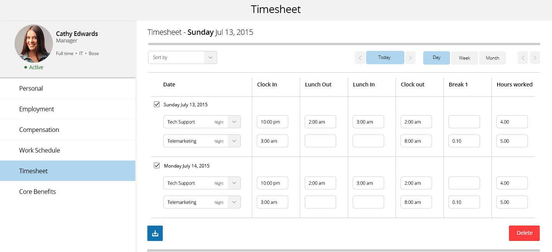The height and width of the screenshot is (252, 552).
Task: Click the red Delete button
Action: [x=524, y=233]
